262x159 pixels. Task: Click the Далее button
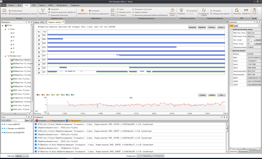[212, 95]
